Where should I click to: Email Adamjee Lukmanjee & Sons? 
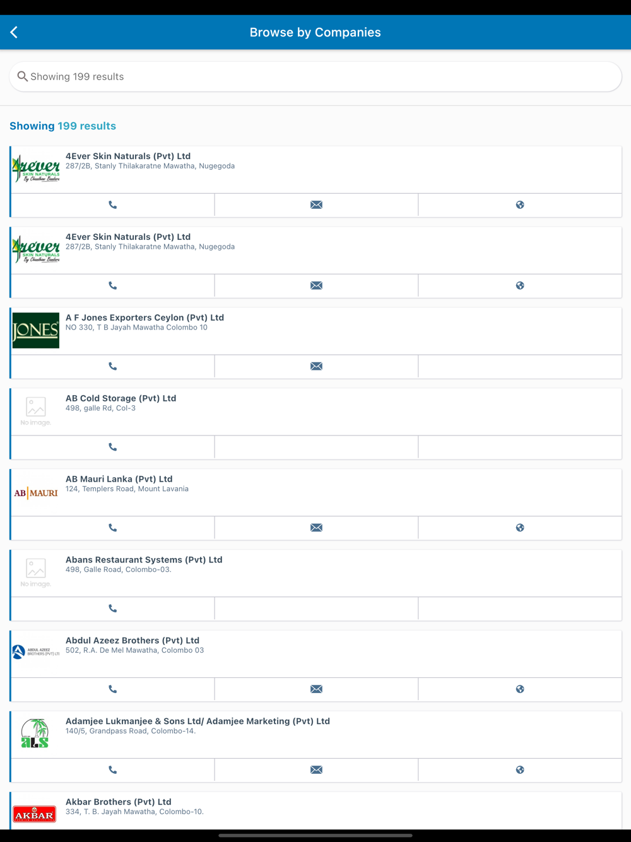pos(316,770)
